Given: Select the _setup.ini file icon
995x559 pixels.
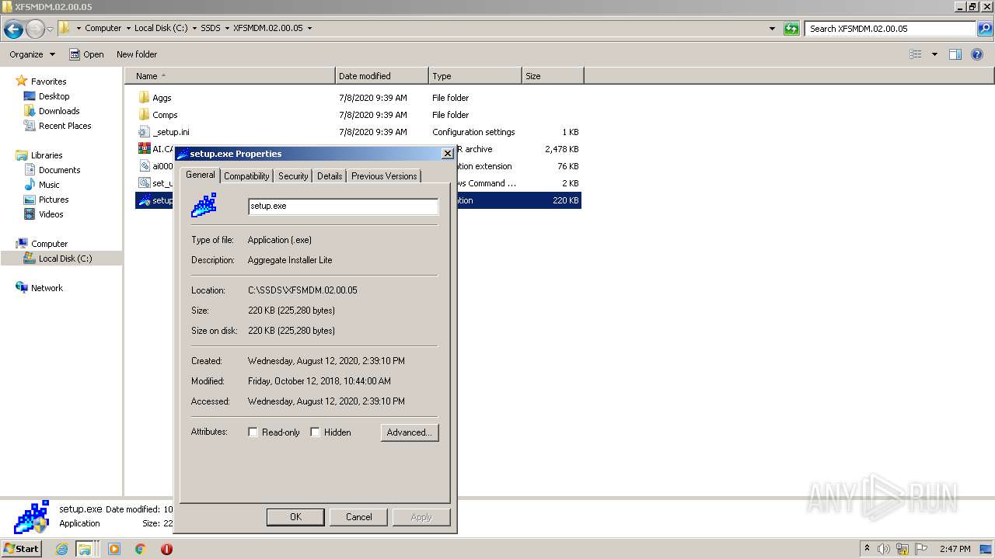Looking at the screenshot, I should click(x=144, y=132).
